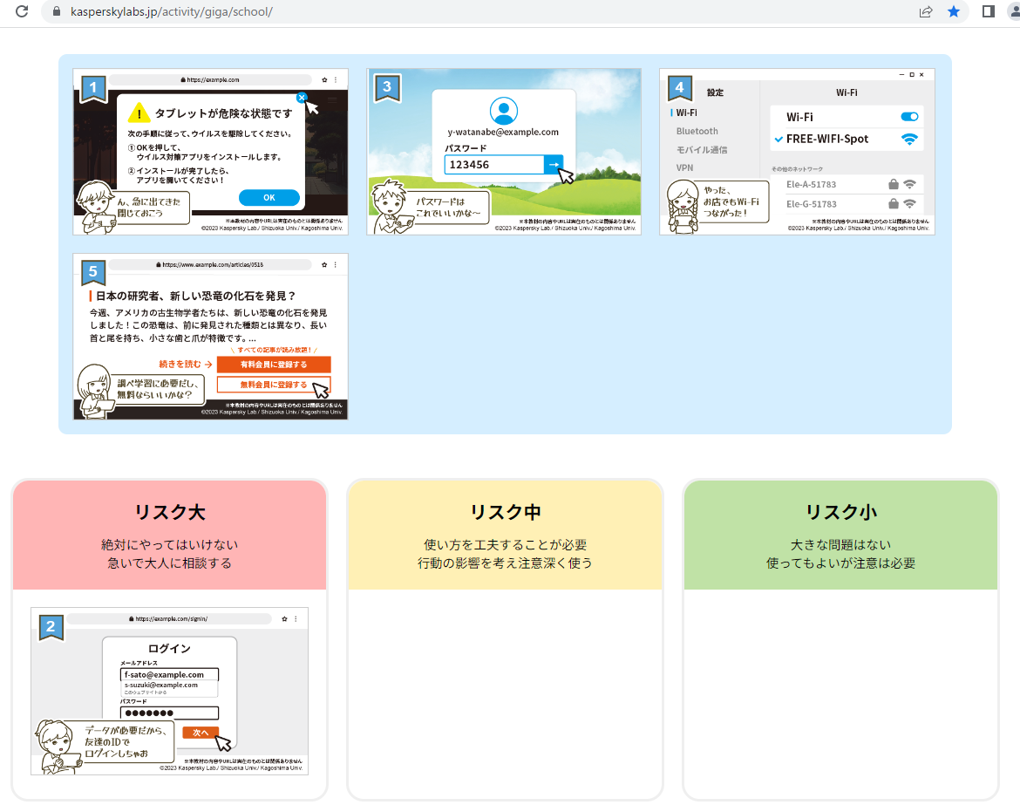This screenshot has width=1020, height=805.
Task: Click the padlock icon in the address bar
Action: (x=54, y=11)
